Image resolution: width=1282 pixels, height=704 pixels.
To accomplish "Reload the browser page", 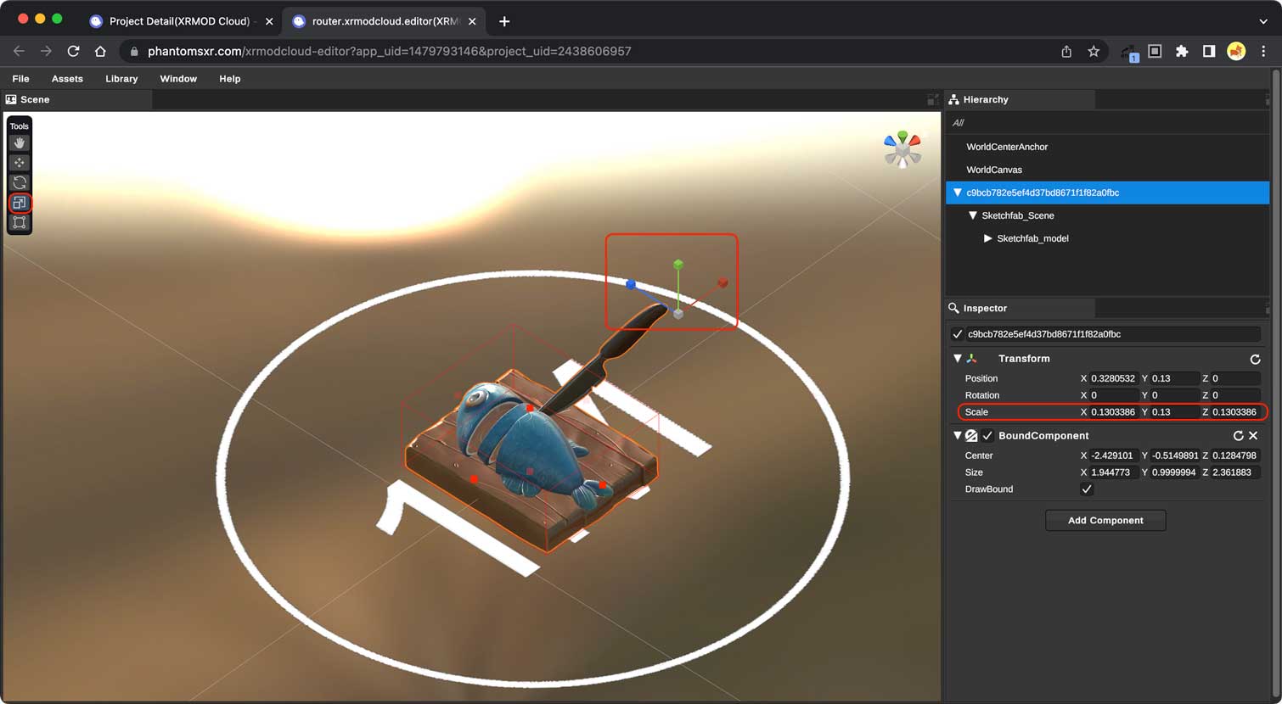I will tap(73, 51).
